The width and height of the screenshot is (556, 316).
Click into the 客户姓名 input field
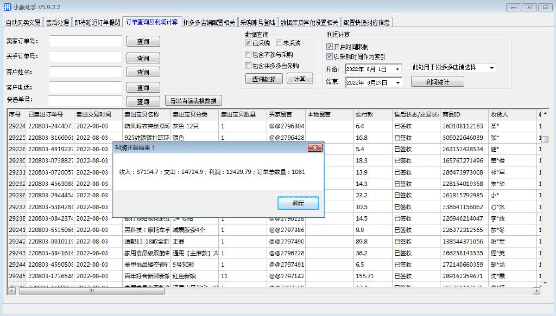(85, 72)
